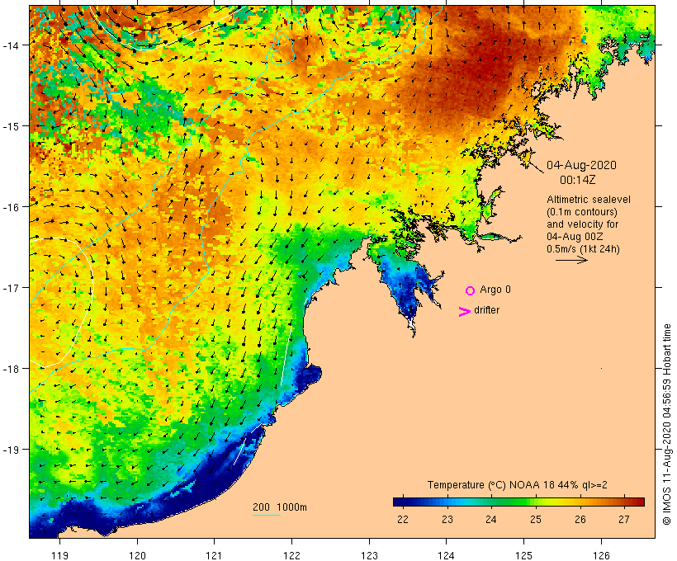Click the magenta drifter legend arrowhead
Screen dimensions: 677x561
tap(465, 312)
